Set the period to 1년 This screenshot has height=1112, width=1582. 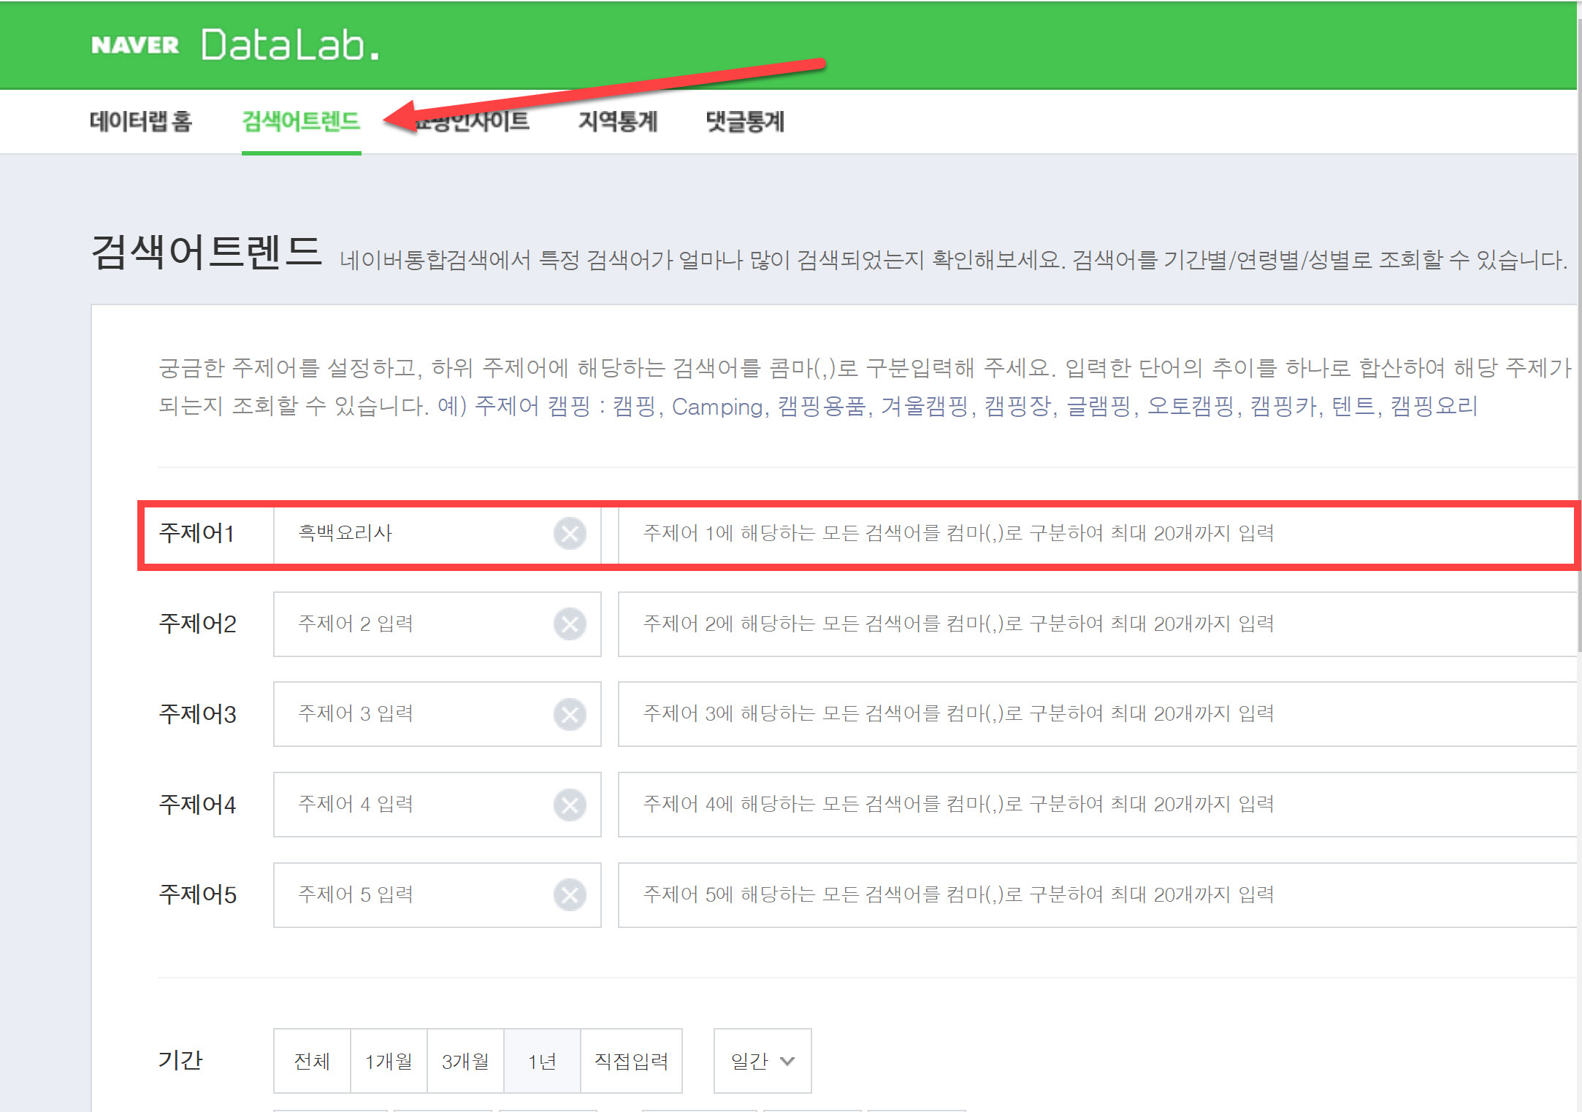(542, 1061)
